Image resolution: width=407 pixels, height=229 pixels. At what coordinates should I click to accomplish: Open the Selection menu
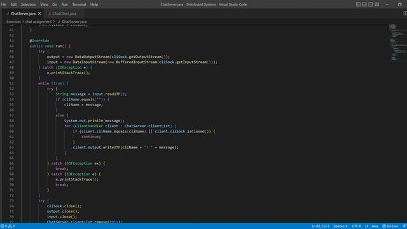point(28,4)
